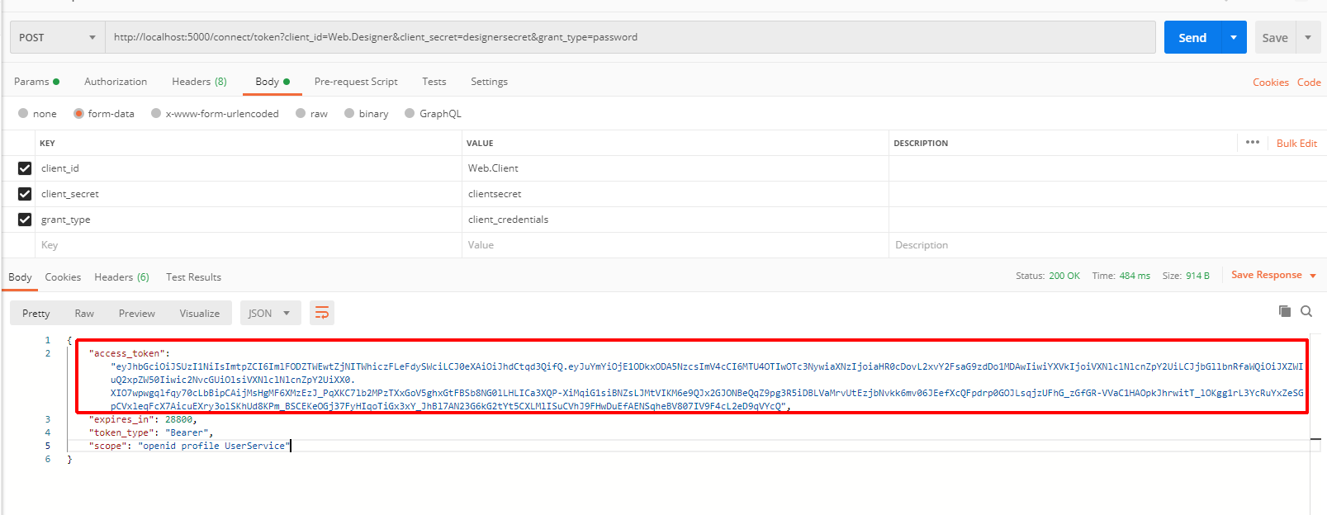Open the request Headers (8) tab
This screenshot has height=515, width=1327.
[x=199, y=82]
